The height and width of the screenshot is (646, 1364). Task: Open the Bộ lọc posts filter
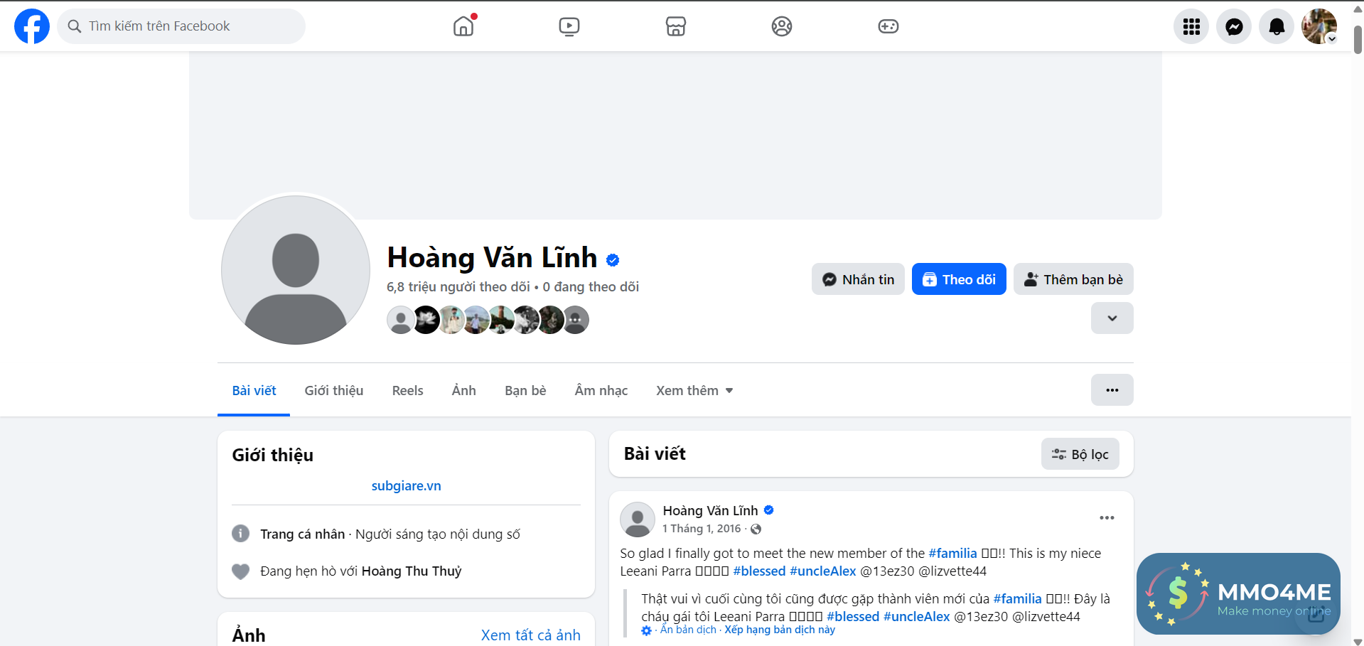[x=1080, y=454]
